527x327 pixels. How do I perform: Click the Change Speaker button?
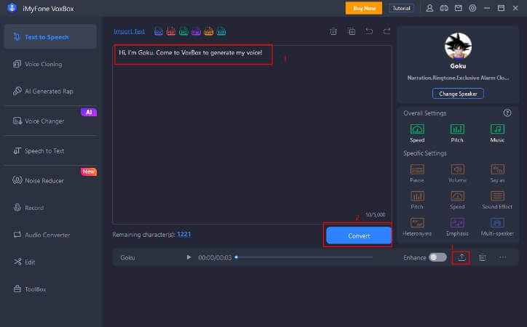pos(458,94)
